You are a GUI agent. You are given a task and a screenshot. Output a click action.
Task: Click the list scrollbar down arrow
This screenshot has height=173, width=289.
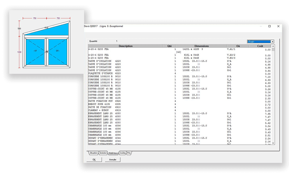[x=273, y=143]
